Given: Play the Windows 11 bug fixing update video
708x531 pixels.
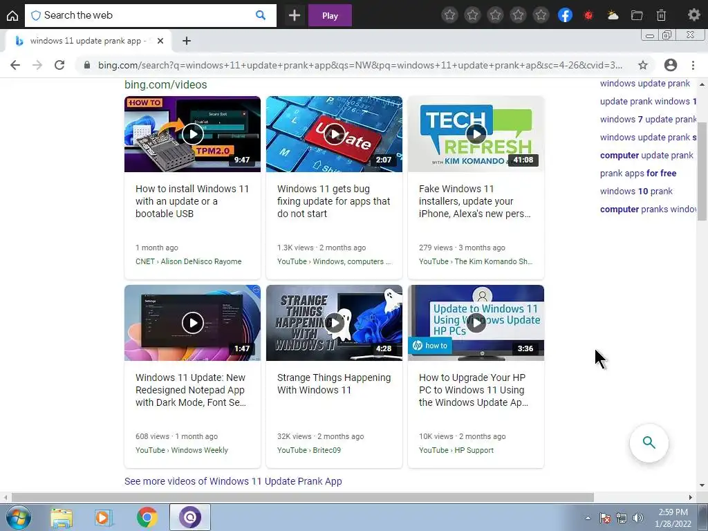Looking at the screenshot, I should (x=334, y=134).
